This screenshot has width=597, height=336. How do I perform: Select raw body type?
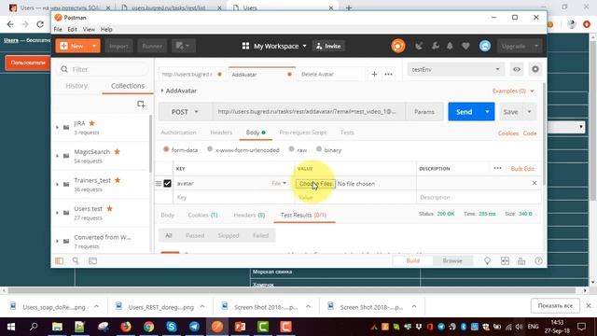[x=291, y=149]
